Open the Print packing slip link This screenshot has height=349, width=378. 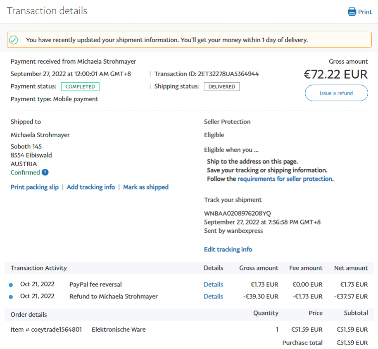click(35, 187)
